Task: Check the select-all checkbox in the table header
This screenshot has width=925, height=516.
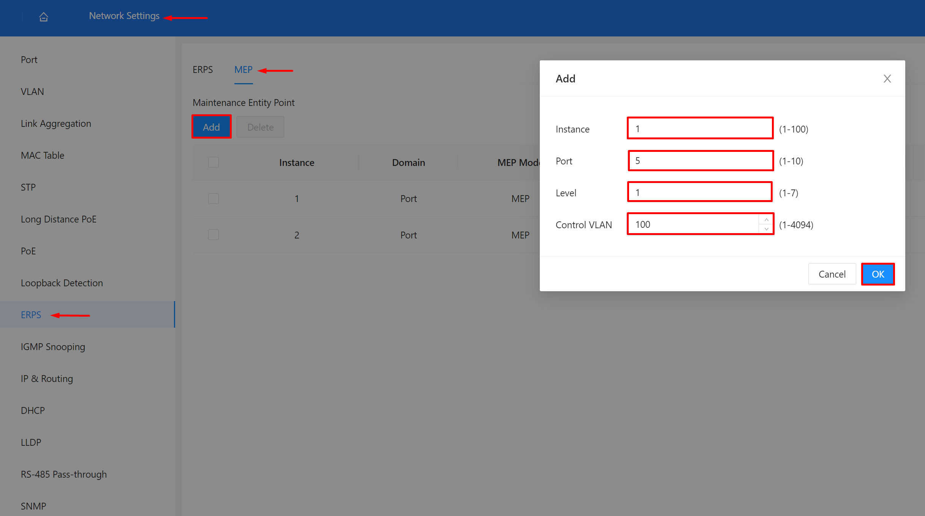Action: tap(213, 162)
